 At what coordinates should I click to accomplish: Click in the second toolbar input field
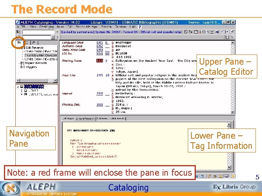[37, 37]
